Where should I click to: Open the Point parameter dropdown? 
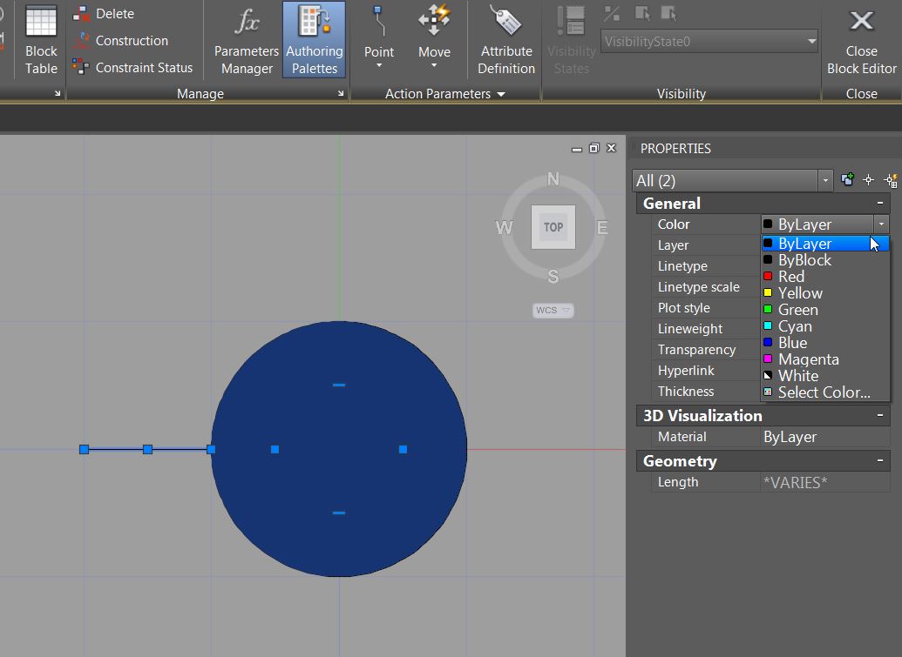(x=379, y=66)
